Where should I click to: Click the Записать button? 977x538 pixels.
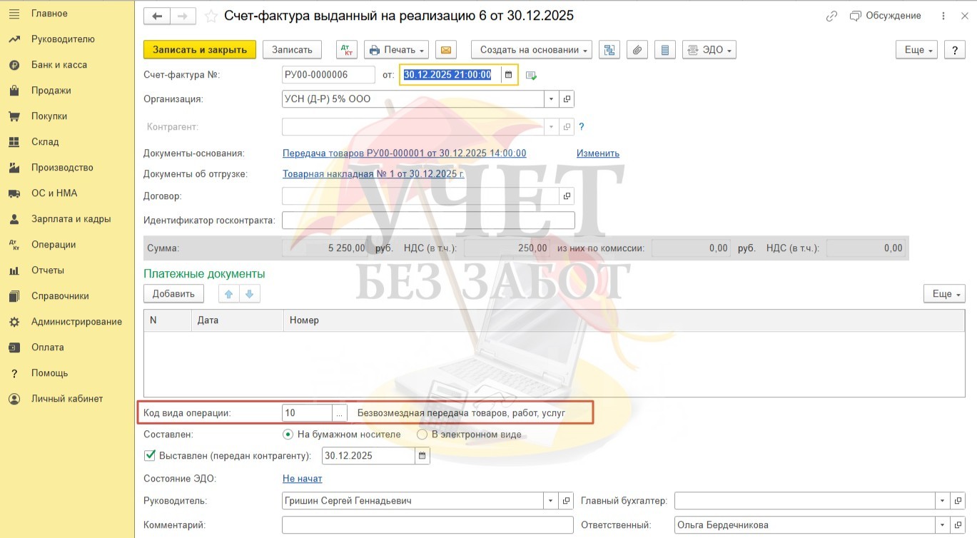coord(293,50)
